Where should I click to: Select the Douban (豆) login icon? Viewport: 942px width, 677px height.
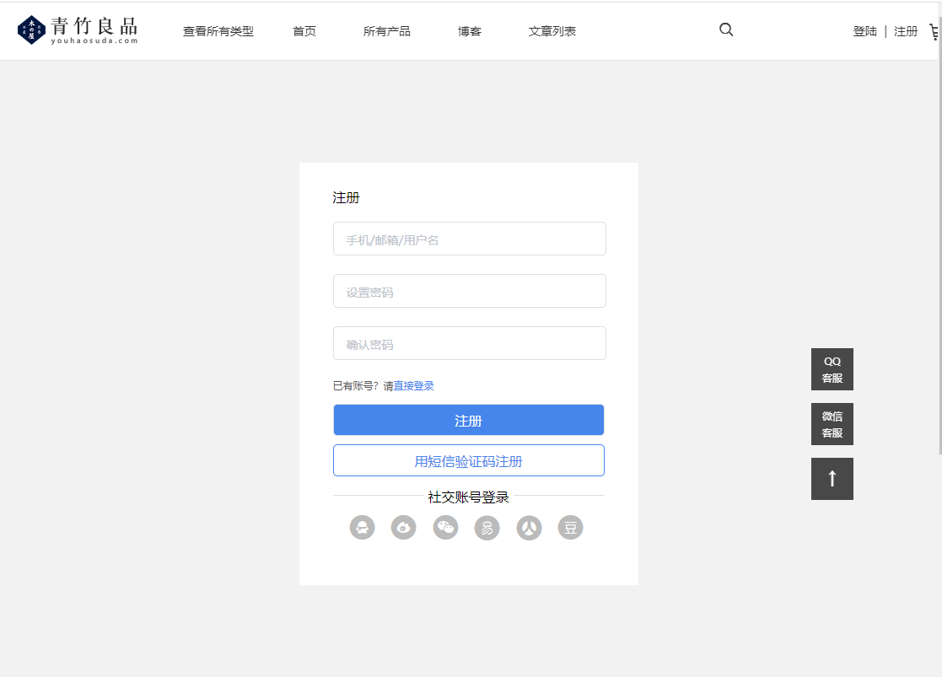coord(570,528)
